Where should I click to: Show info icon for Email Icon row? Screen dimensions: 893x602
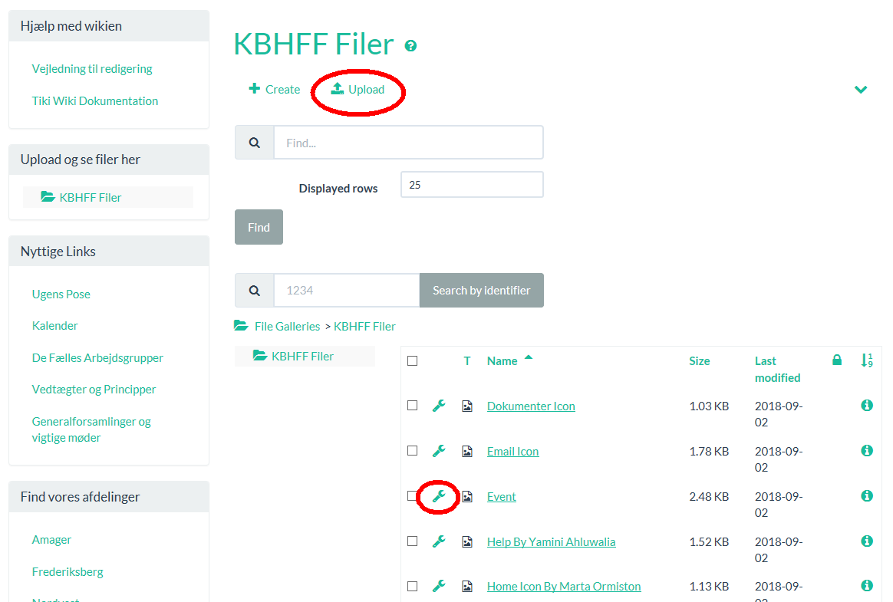pyautogui.click(x=867, y=451)
